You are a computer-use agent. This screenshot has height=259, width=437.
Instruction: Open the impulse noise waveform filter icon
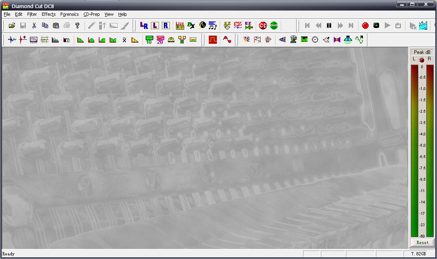(x=12, y=40)
